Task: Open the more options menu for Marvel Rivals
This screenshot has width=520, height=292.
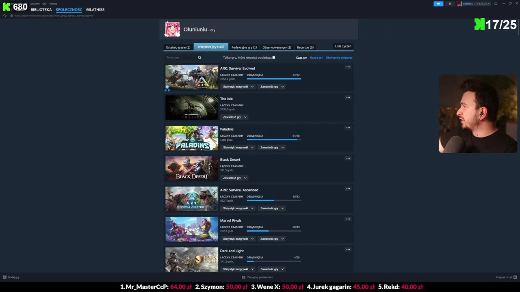Action: click(x=348, y=219)
